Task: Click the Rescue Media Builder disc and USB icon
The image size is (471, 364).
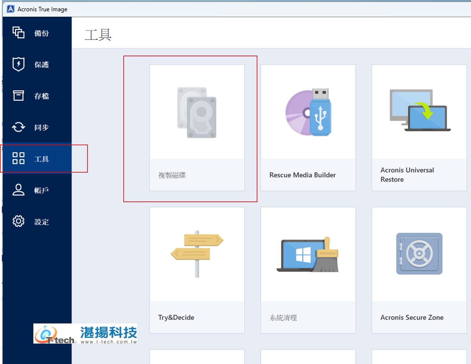Action: (x=308, y=112)
